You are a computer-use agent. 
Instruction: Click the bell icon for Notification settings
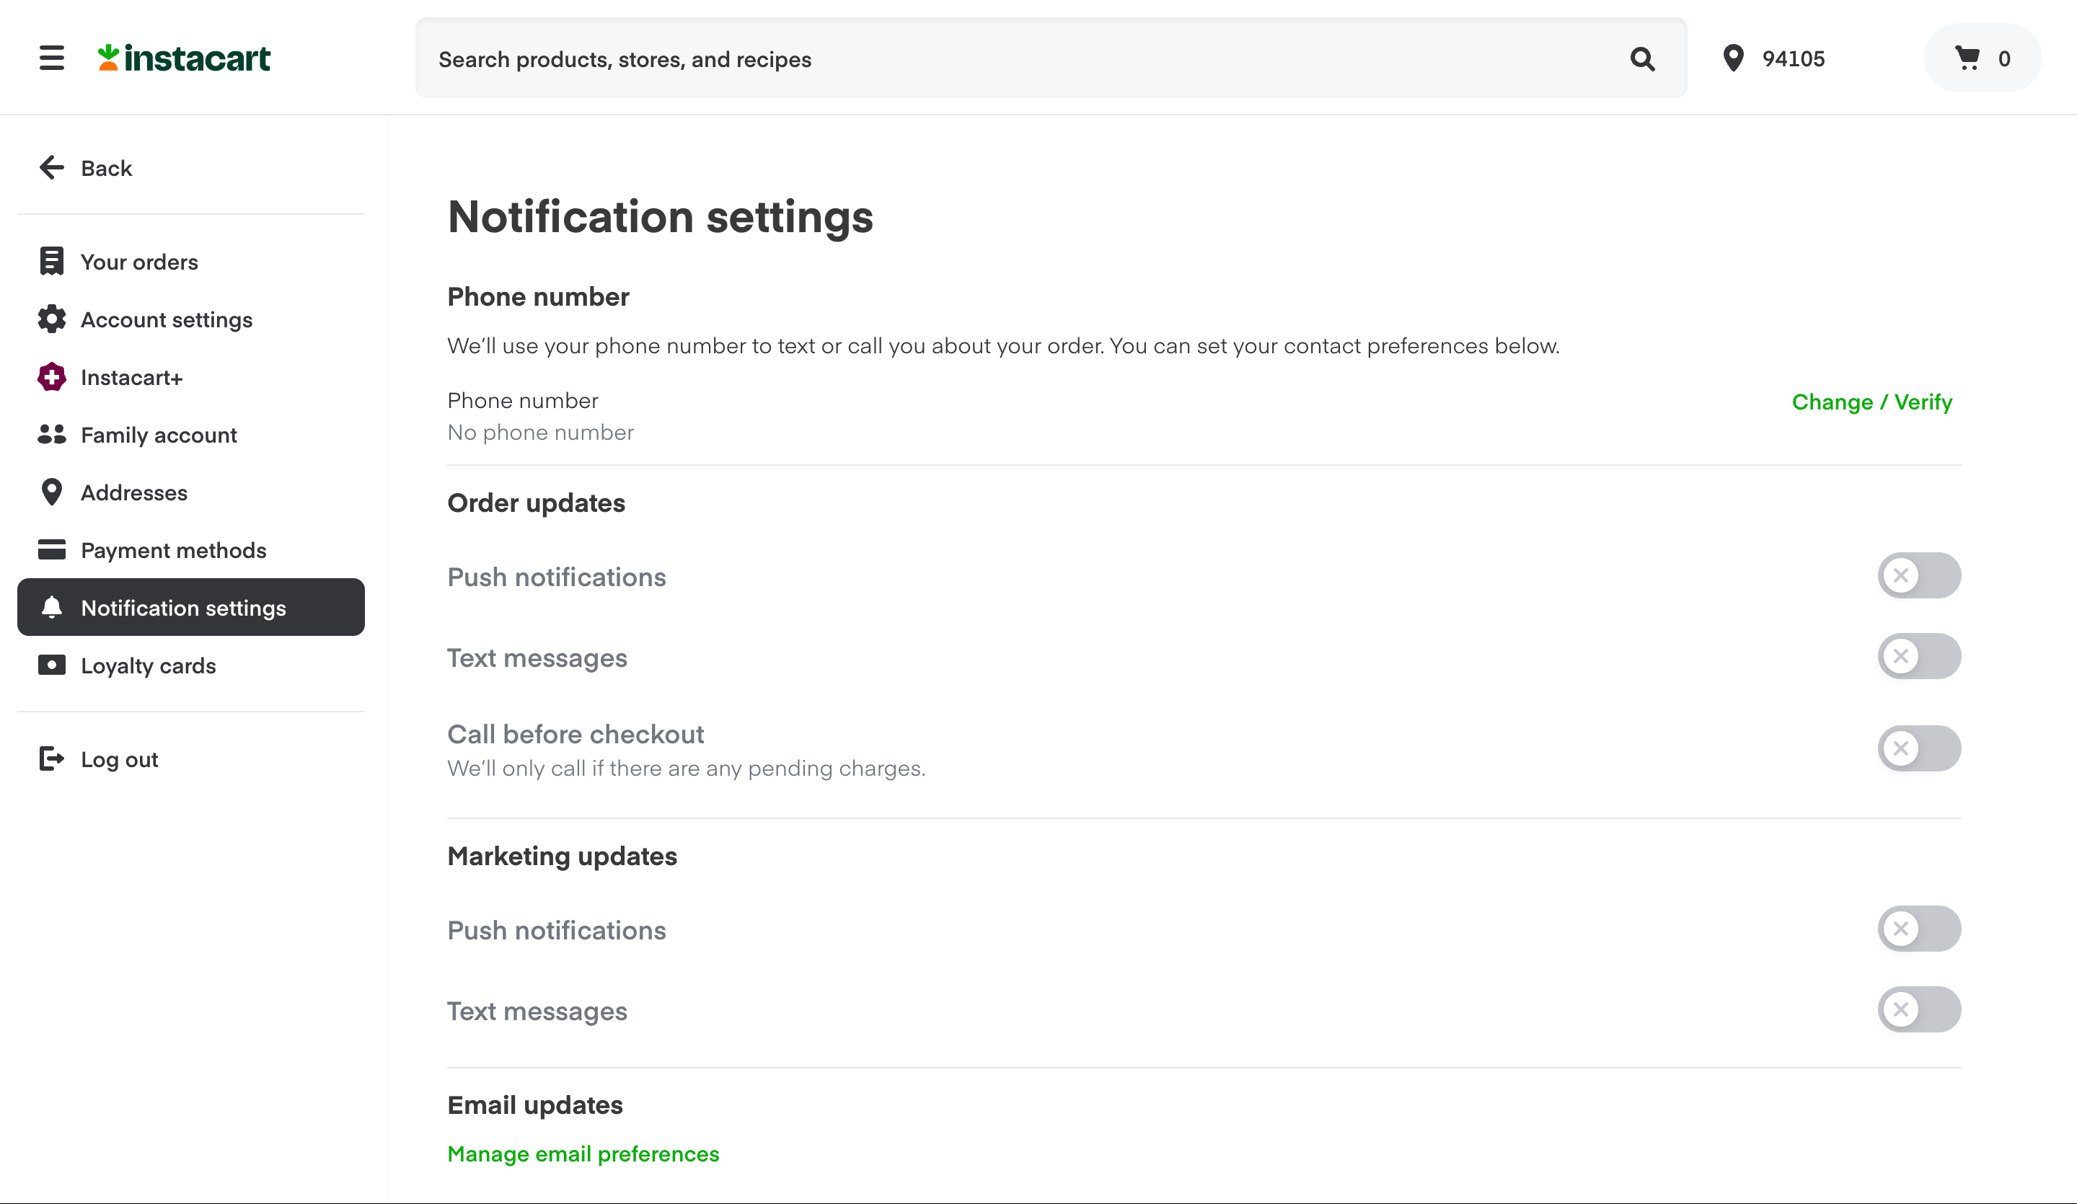click(52, 607)
